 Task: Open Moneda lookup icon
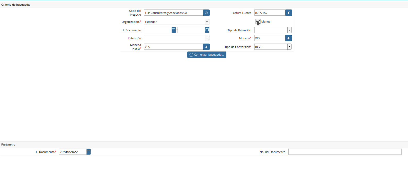[289, 38]
